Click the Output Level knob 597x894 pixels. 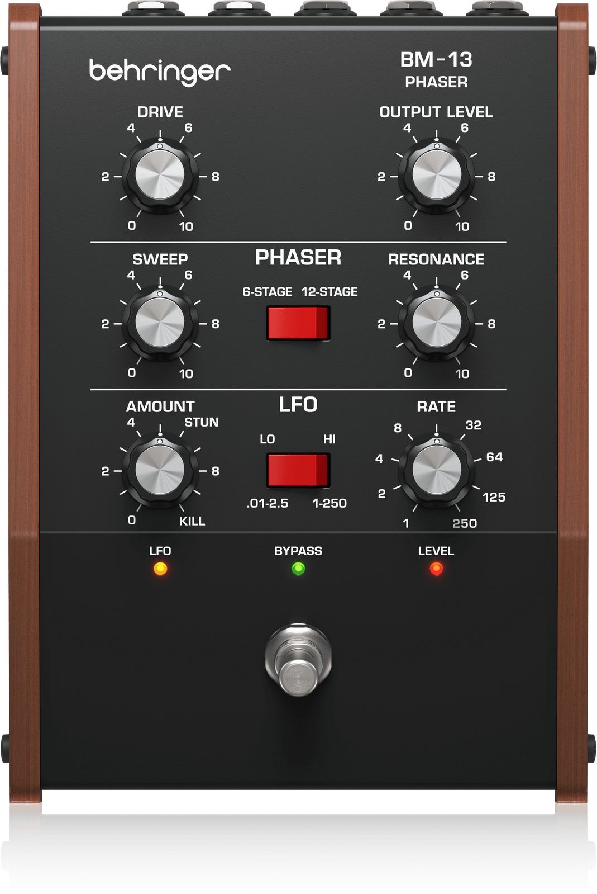point(436,176)
